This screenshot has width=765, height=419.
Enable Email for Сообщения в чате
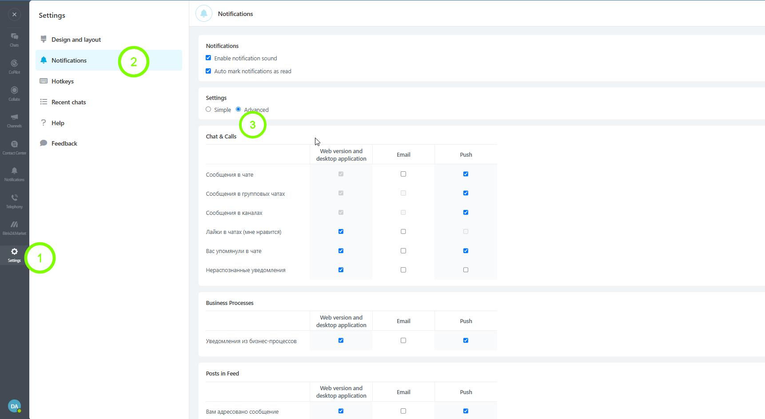tap(403, 174)
